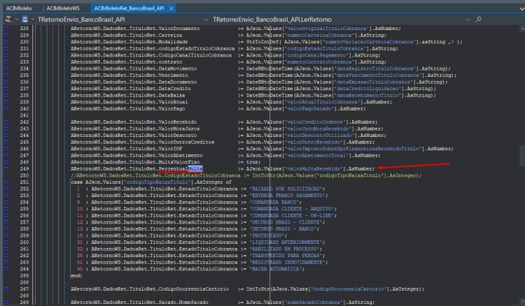Click StrToIntDef call on line 230
The width and height of the screenshot is (525, 306).
point(262,42)
